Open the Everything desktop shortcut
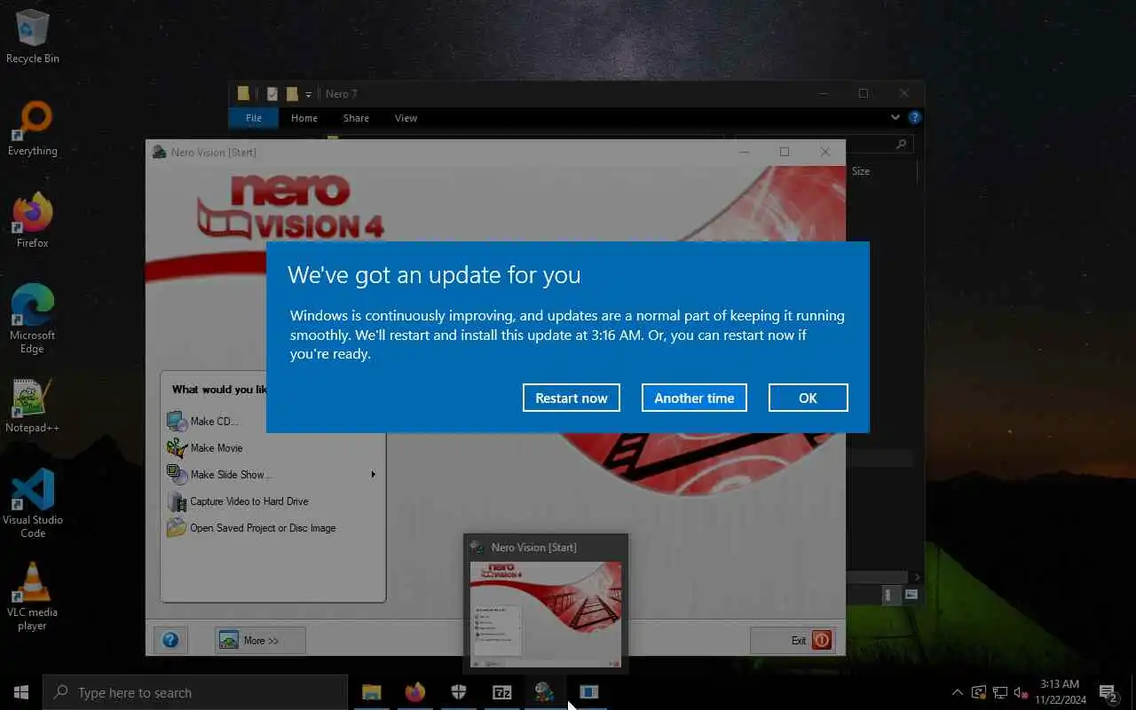The width and height of the screenshot is (1136, 710). pyautogui.click(x=33, y=130)
